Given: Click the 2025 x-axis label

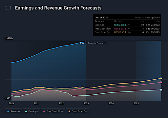Looking at the screenshot, I should (x=136, y=103).
